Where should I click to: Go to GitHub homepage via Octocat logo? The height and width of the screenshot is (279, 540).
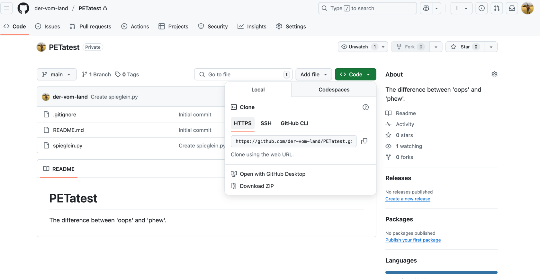23,8
